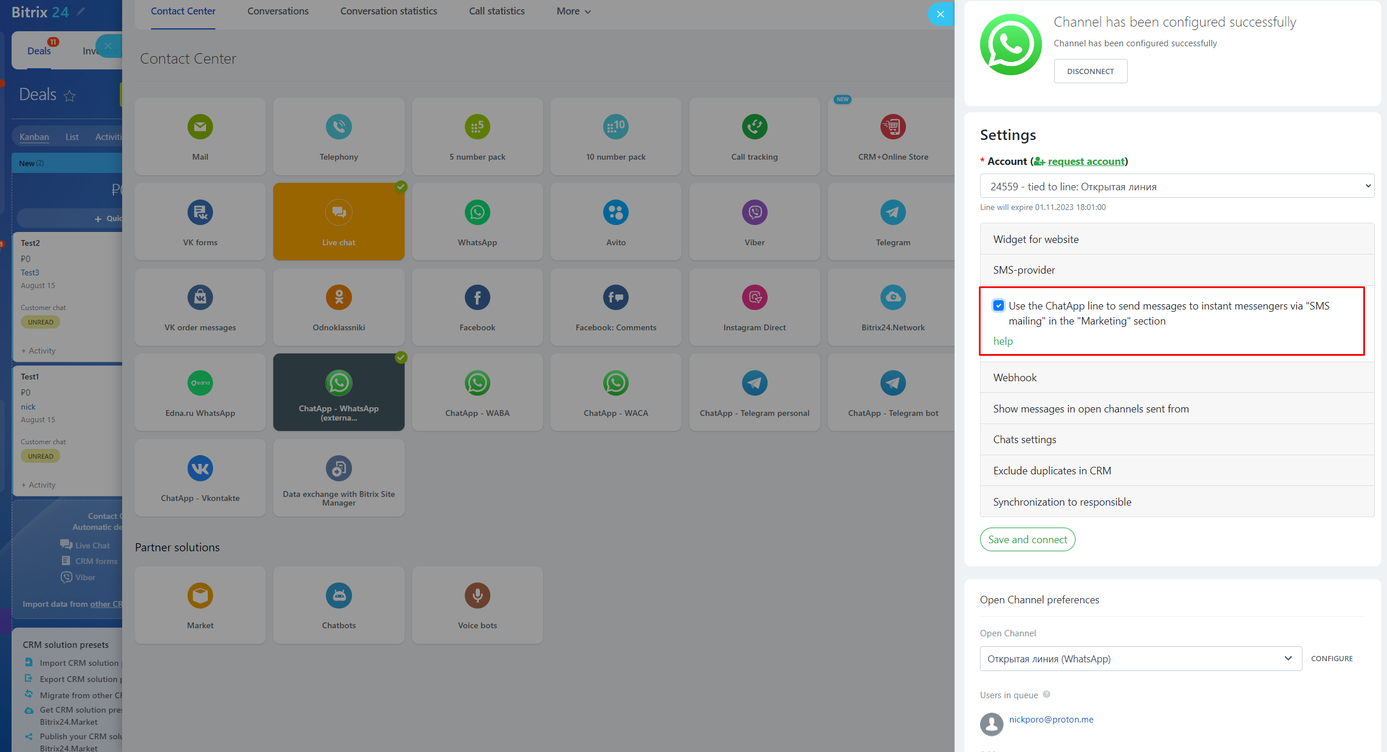1387x752 pixels.
Task: Uncheck the ChatApp SMS mailing checkbox
Action: click(999, 305)
